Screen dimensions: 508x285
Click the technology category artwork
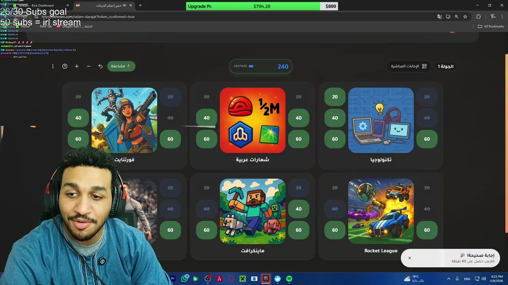tap(381, 120)
